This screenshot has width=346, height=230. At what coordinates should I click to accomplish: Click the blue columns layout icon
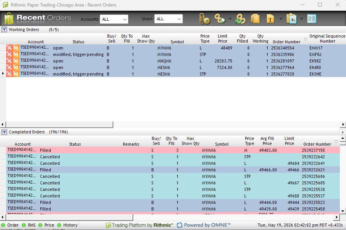coord(311,19)
